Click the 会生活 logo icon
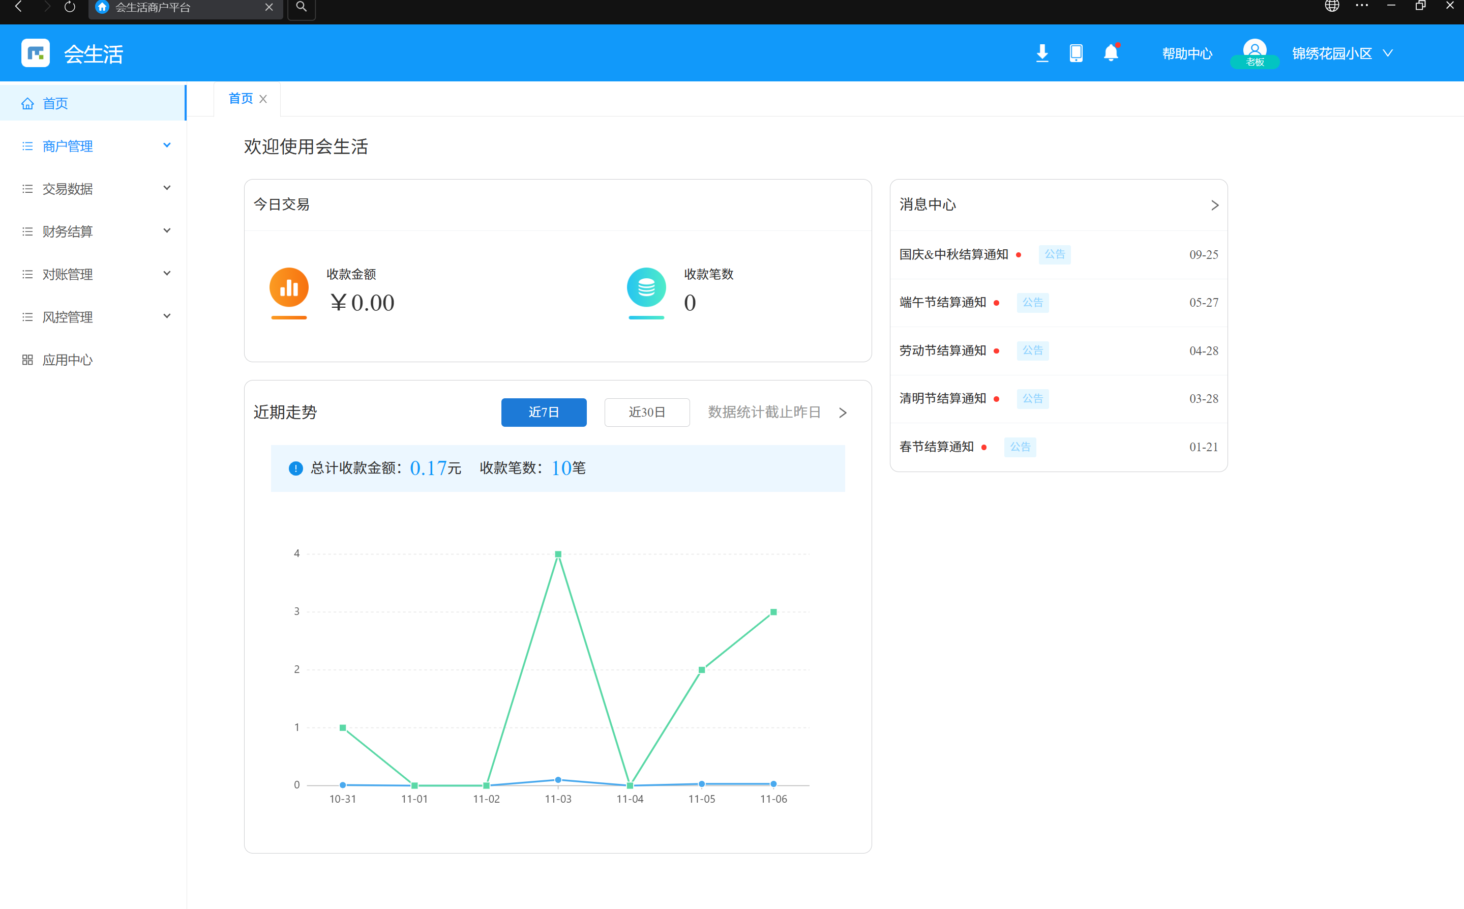 pyautogui.click(x=36, y=53)
